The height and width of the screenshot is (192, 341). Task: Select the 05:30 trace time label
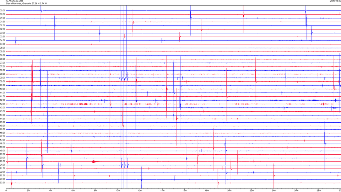point(3,52)
